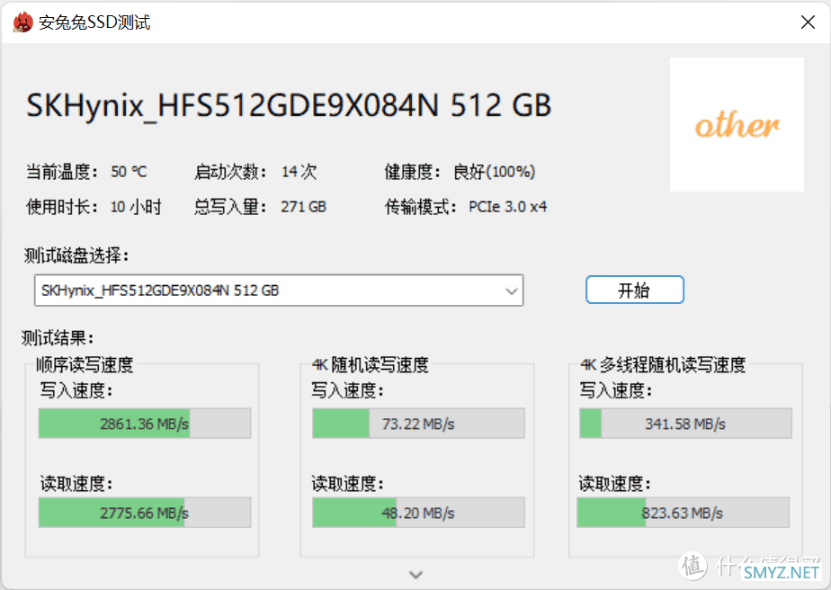Click the orange 'other' brand logo
831x590 pixels.
coord(737,125)
